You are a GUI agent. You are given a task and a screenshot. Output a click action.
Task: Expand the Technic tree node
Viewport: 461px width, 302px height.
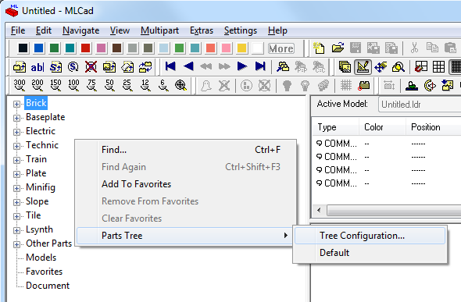coord(16,146)
